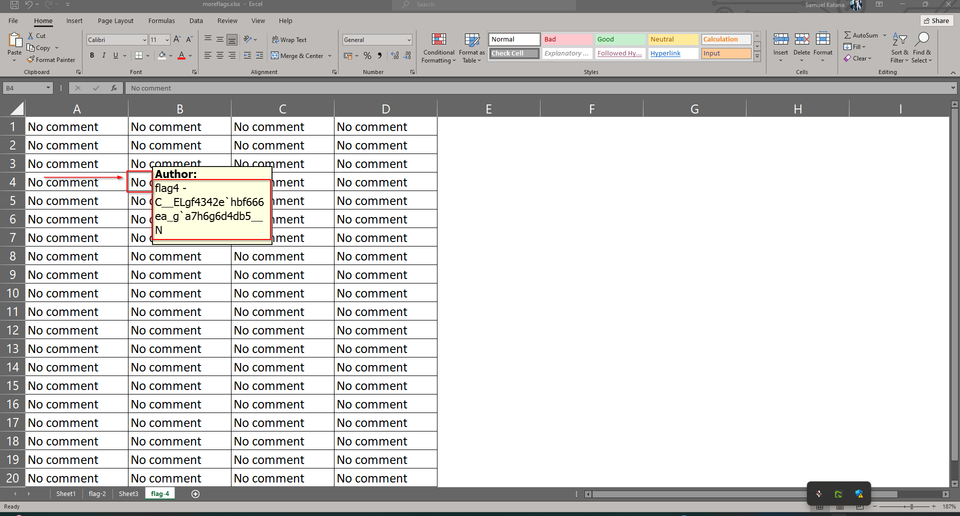Image resolution: width=960 pixels, height=516 pixels.
Task: Apply the Hyperlink cell style
Action: pos(665,53)
